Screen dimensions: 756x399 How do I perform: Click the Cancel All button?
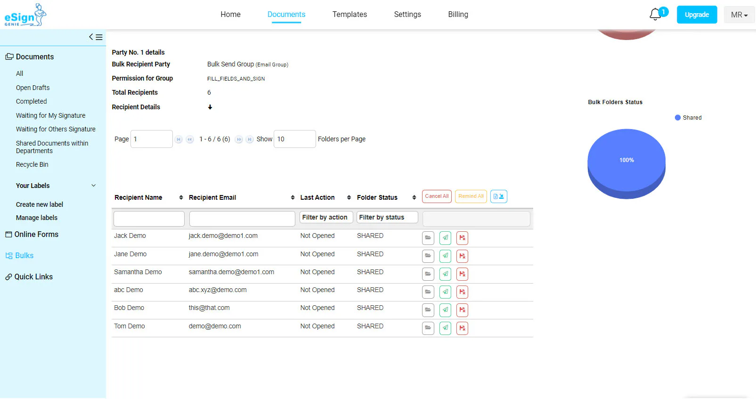click(x=437, y=196)
